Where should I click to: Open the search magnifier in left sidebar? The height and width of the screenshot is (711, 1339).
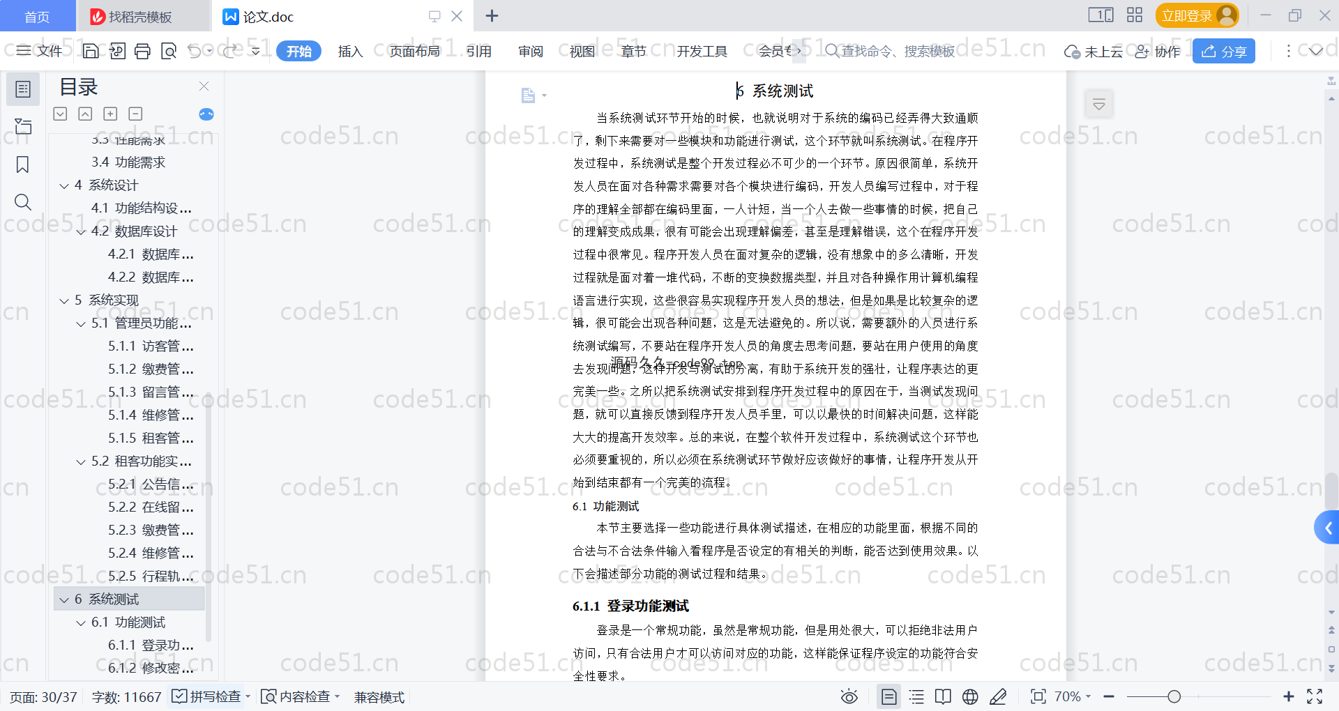click(x=23, y=202)
